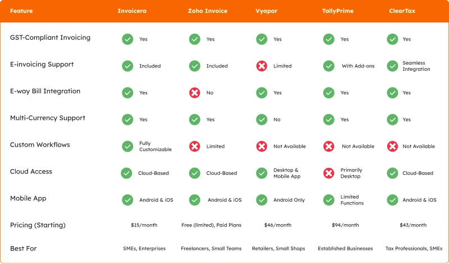
Task: Select the Zoho Invoice column header
Action: click(x=208, y=11)
